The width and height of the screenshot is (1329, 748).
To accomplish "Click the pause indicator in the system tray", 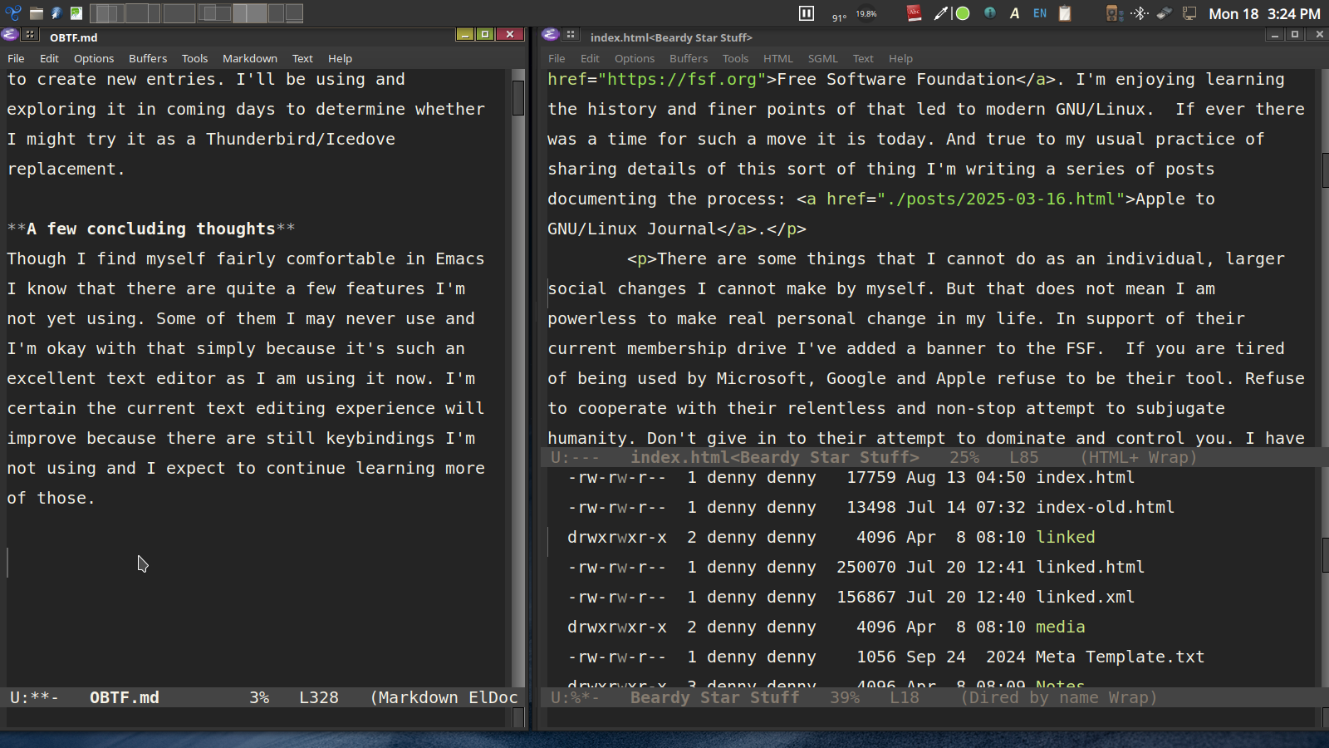I will click(x=806, y=13).
